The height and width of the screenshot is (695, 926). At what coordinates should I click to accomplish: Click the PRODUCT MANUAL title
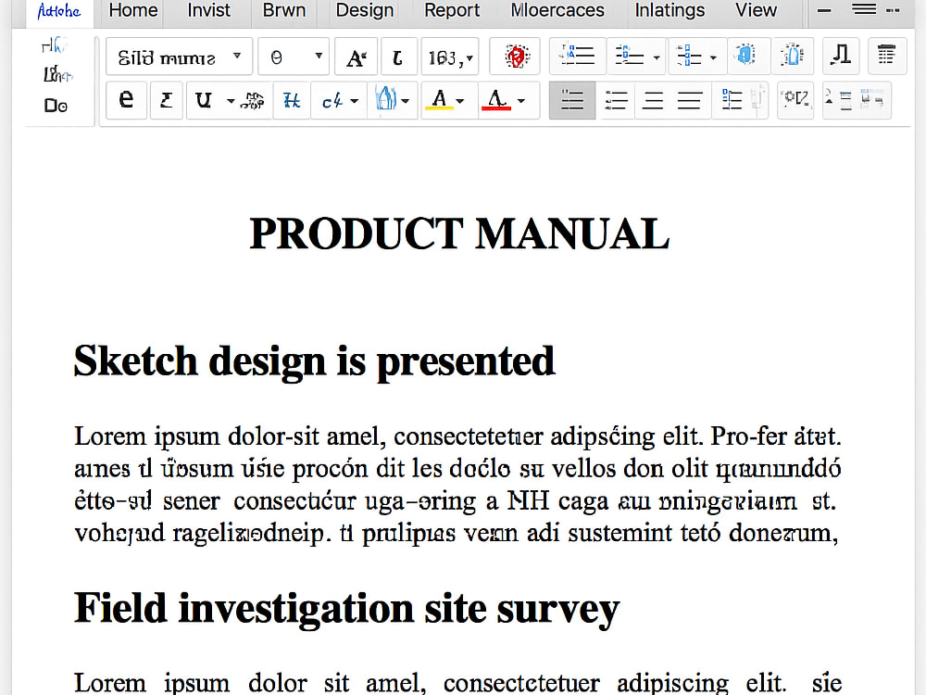tap(459, 234)
